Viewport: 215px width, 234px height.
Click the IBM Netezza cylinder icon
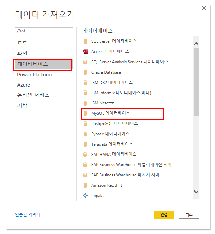coord(85,103)
